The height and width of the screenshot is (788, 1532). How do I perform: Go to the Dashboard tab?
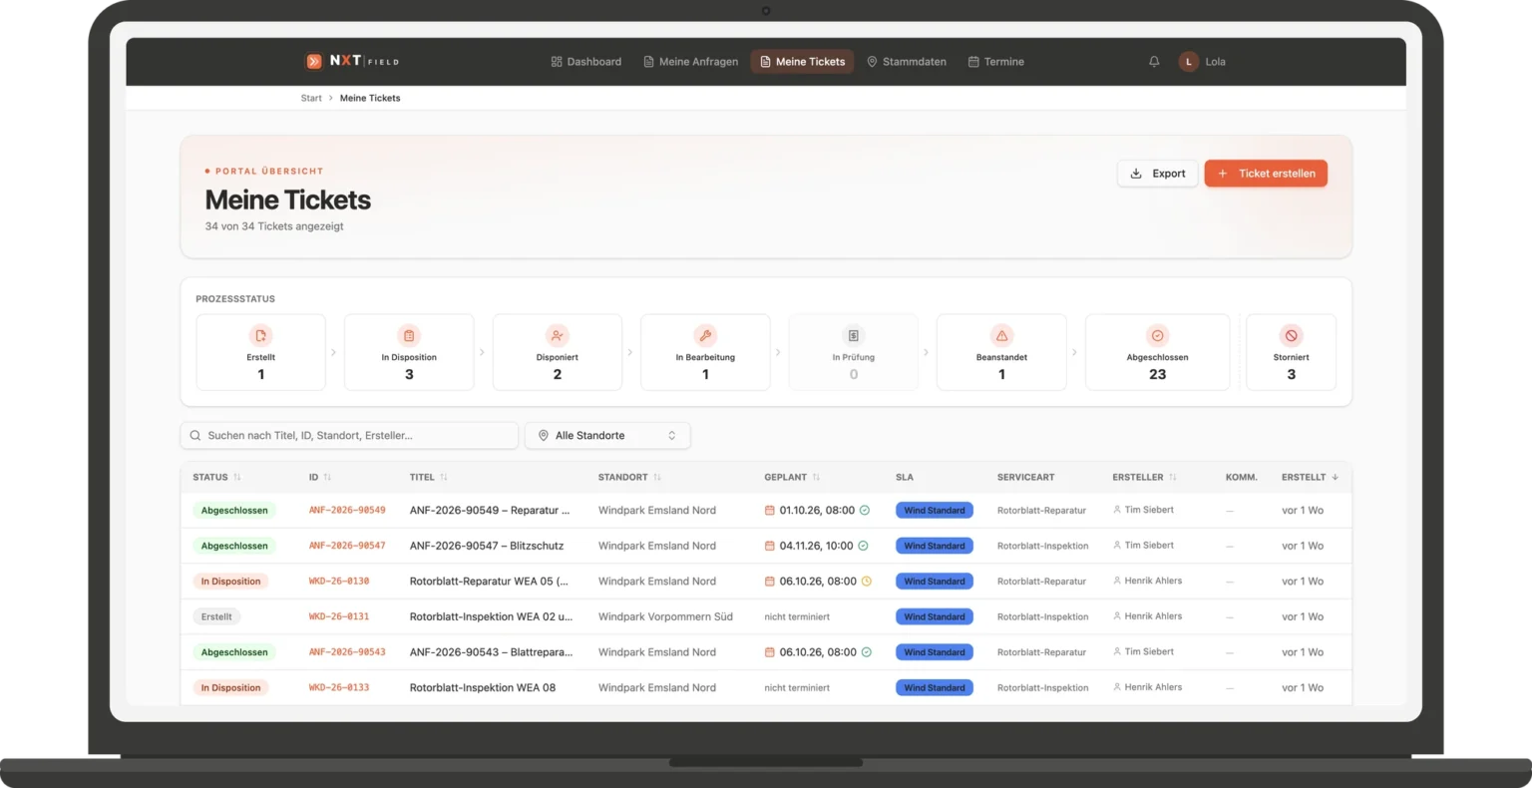point(586,62)
